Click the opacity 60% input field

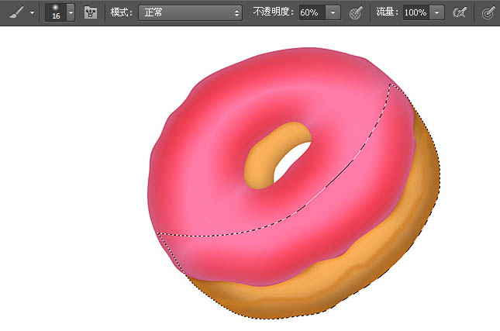click(312, 12)
